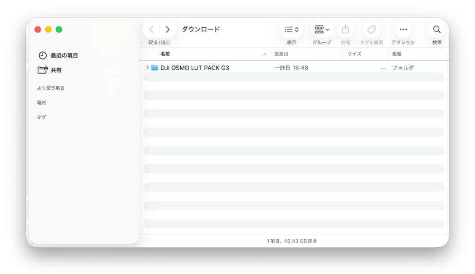Image resolution: width=475 pixels, height=274 pixels.
Task: Click the 場所 sidebar section heading
Action: tap(41, 102)
